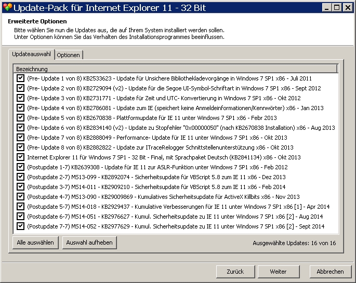Click Auswahl aufheben to clear selection

click(x=89, y=242)
